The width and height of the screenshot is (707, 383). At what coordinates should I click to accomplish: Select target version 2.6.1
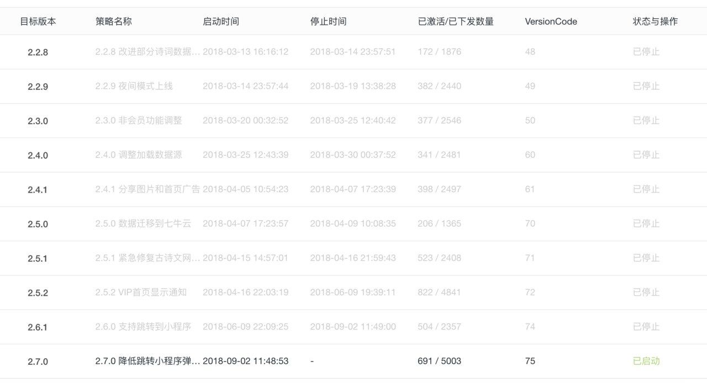pyautogui.click(x=38, y=327)
